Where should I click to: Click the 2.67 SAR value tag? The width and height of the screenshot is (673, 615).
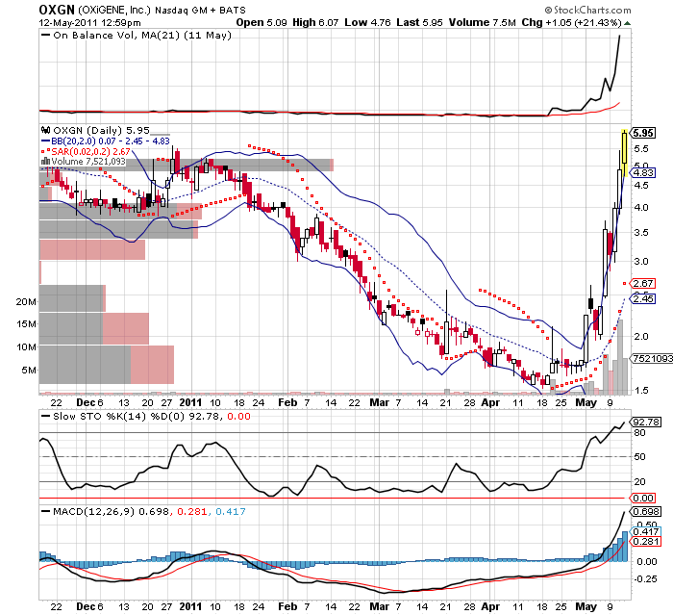coord(643,283)
